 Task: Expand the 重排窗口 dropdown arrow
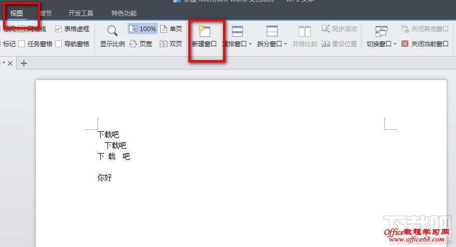(x=250, y=44)
